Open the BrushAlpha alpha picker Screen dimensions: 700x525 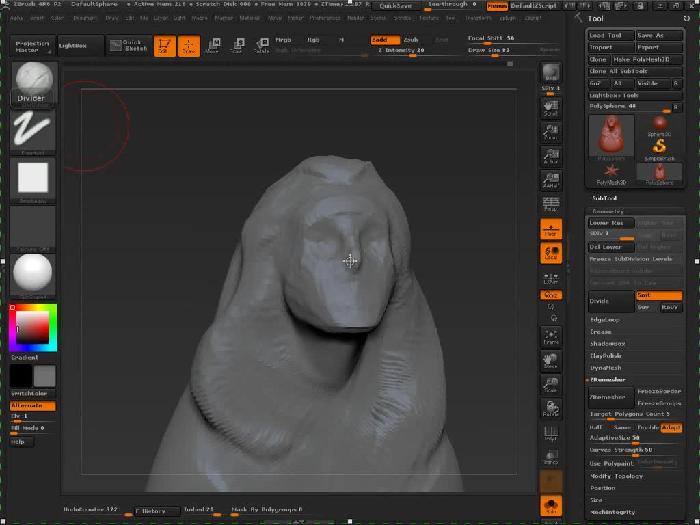[x=33, y=180]
